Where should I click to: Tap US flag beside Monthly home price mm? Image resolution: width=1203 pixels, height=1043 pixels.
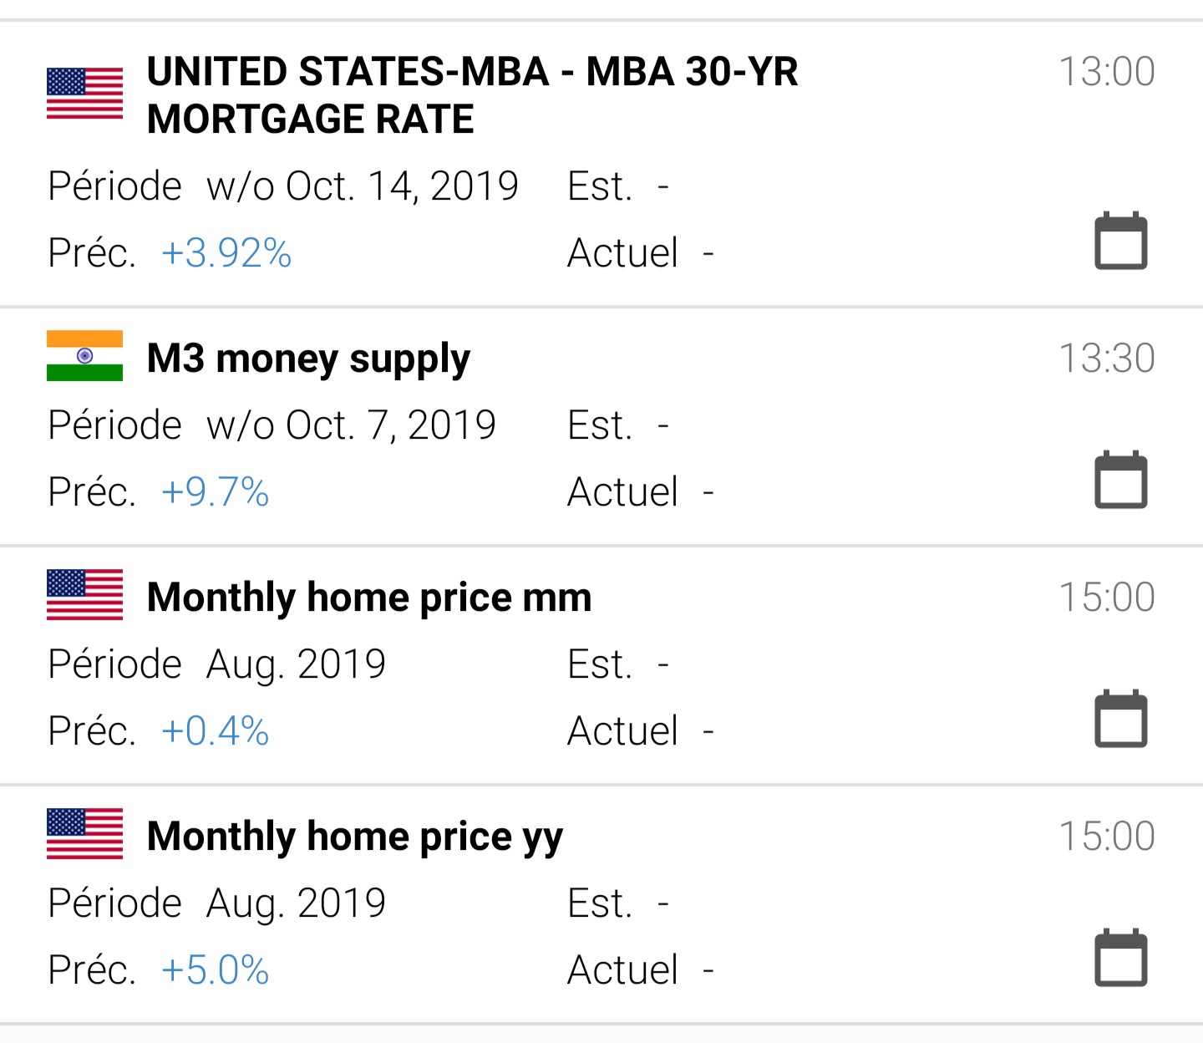point(84,595)
